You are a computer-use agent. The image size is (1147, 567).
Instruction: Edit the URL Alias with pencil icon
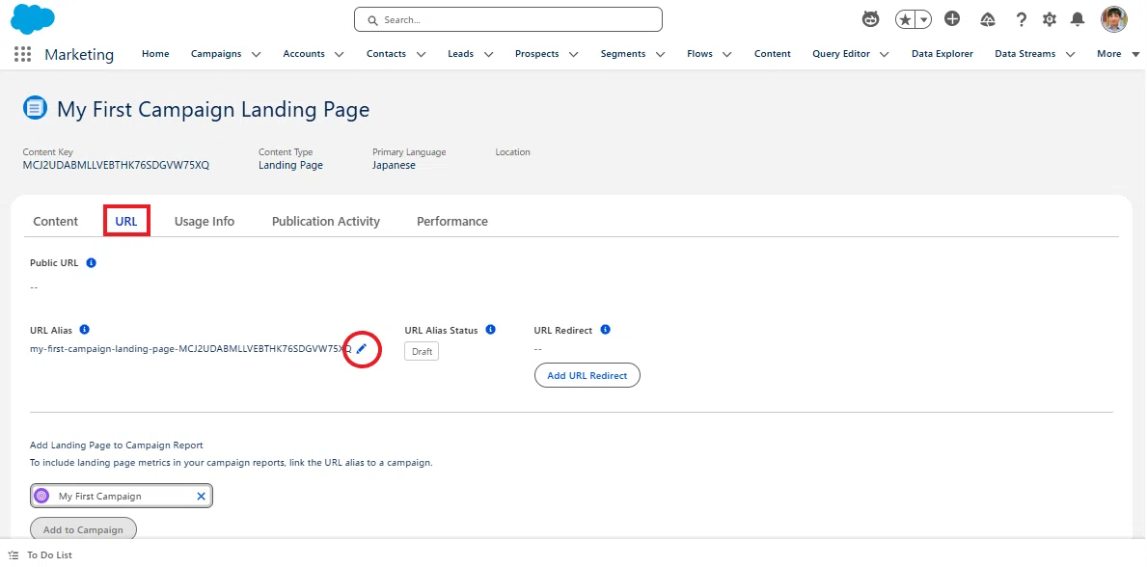coord(362,349)
